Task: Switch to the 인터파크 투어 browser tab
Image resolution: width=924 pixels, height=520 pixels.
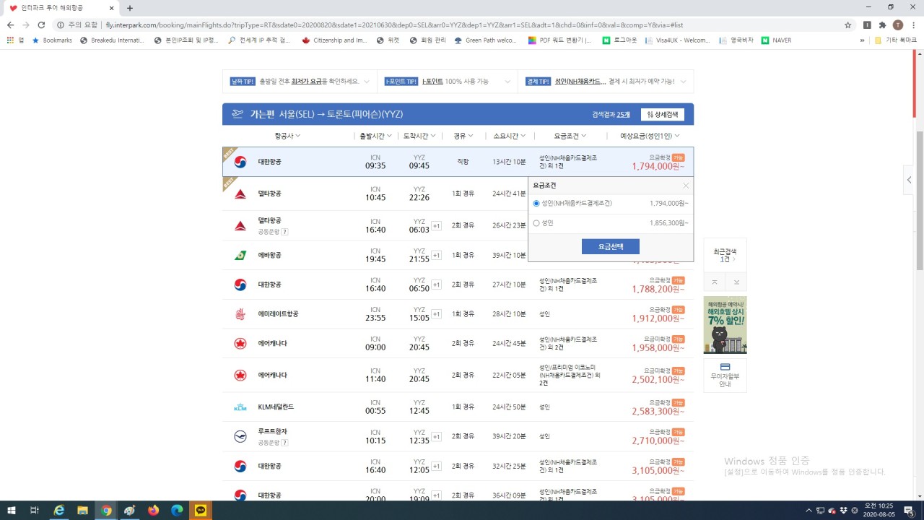Action: pos(61,8)
